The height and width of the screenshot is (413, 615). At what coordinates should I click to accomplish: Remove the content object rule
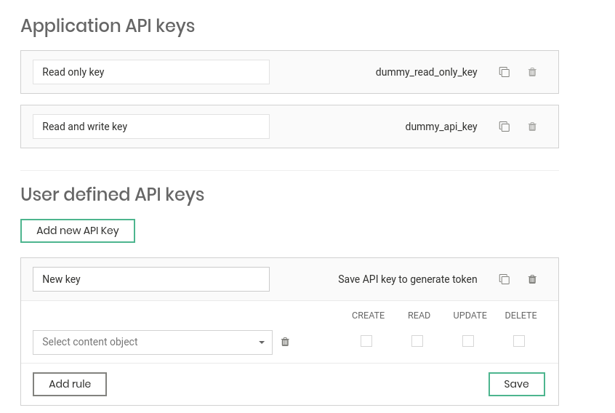[285, 342]
